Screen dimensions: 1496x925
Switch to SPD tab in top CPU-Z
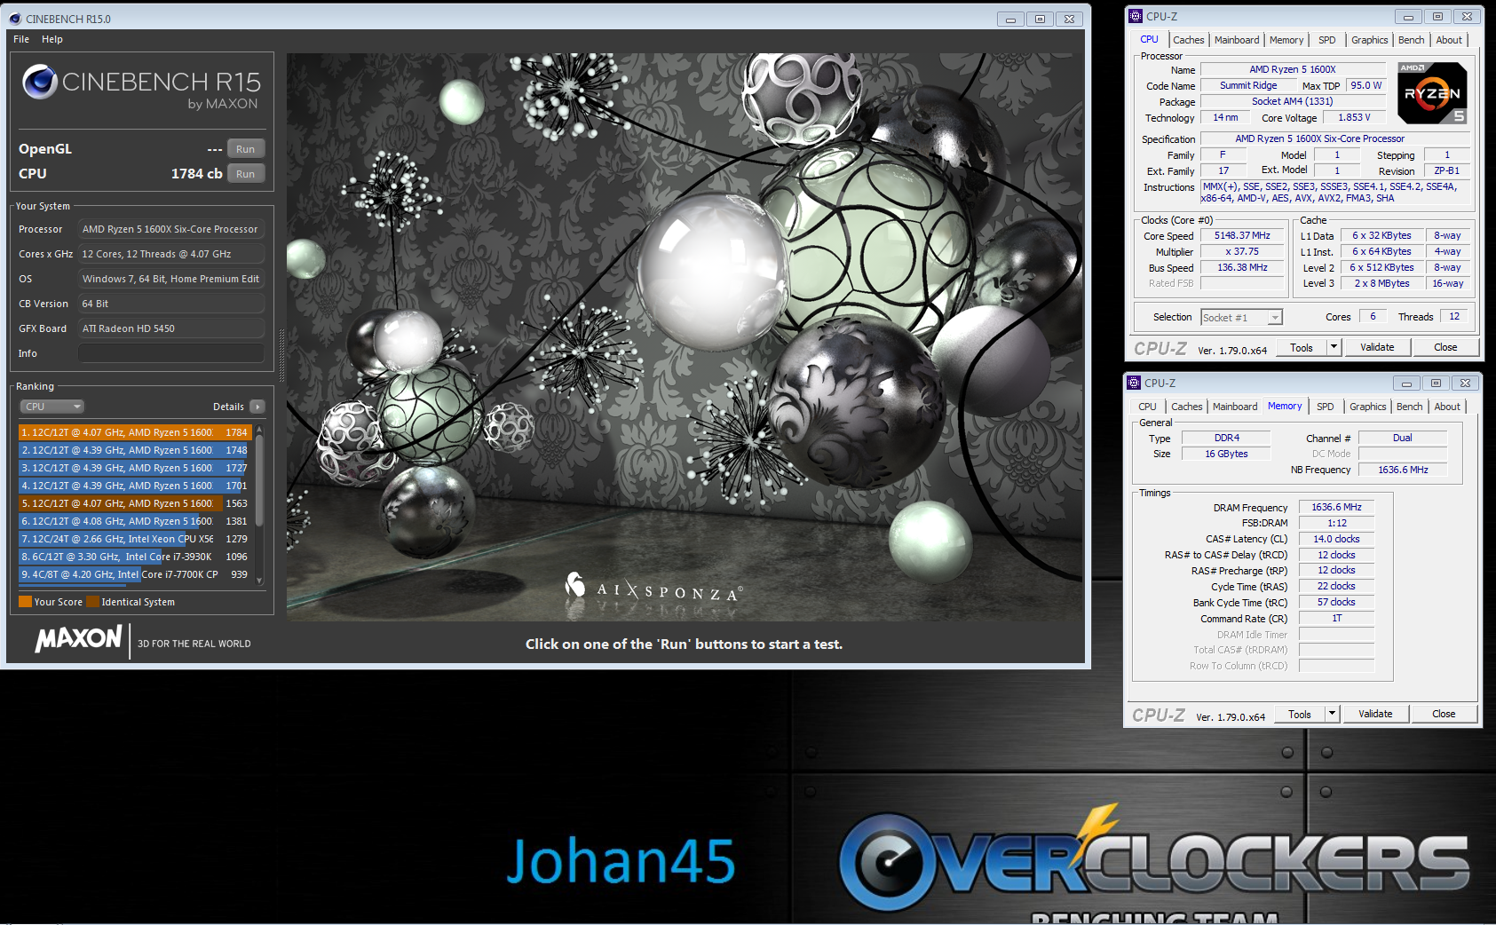pyautogui.click(x=1326, y=40)
